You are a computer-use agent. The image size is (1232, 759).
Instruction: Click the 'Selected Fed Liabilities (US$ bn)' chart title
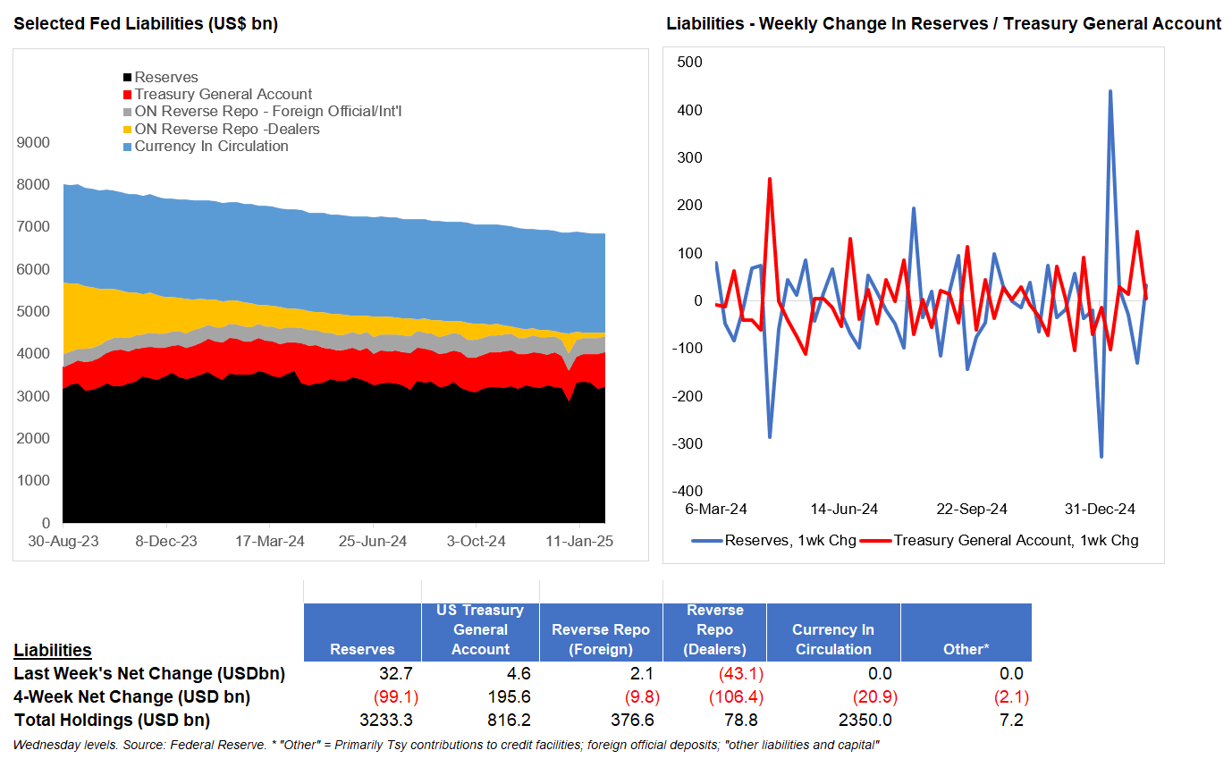pos(146,24)
